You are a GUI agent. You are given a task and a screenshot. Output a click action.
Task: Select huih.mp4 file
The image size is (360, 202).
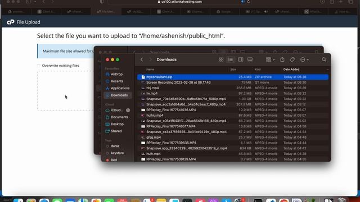coord(233,154)
